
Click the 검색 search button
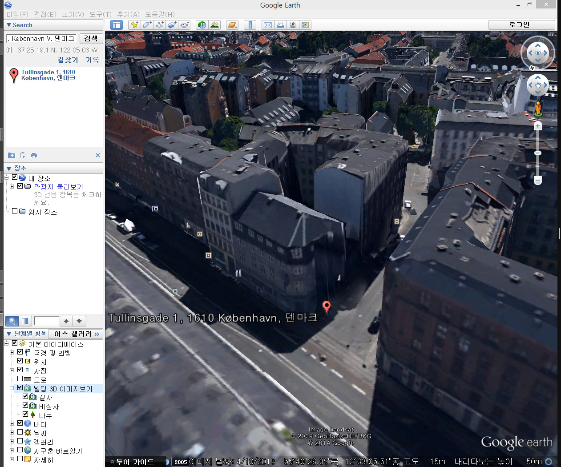pyautogui.click(x=91, y=39)
